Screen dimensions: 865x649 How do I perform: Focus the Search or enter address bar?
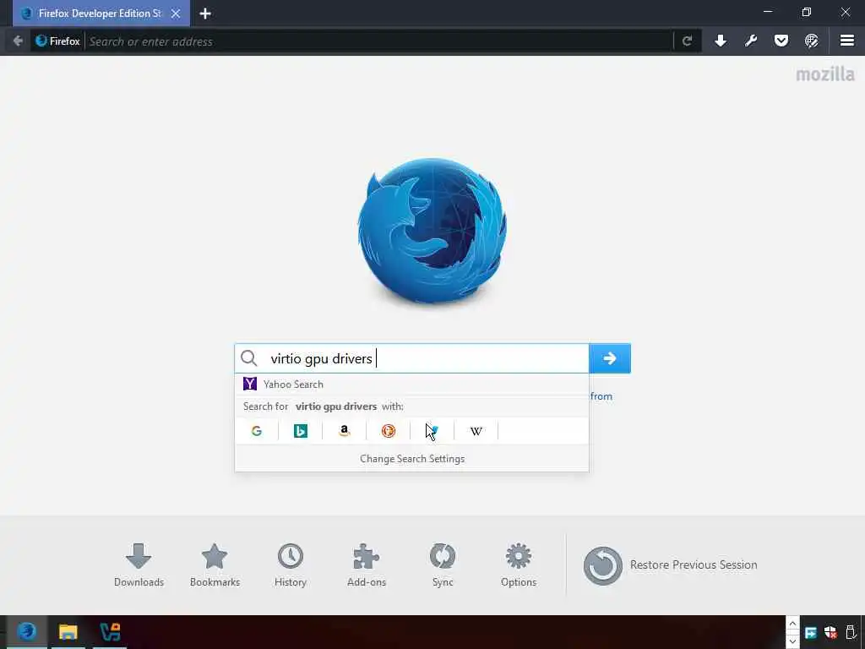[x=379, y=41]
